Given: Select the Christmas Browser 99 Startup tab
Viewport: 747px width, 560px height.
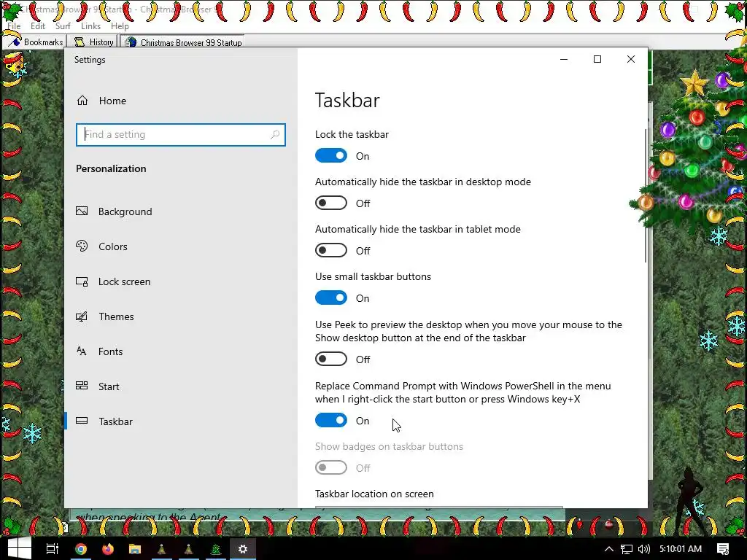Looking at the screenshot, I should 183,42.
